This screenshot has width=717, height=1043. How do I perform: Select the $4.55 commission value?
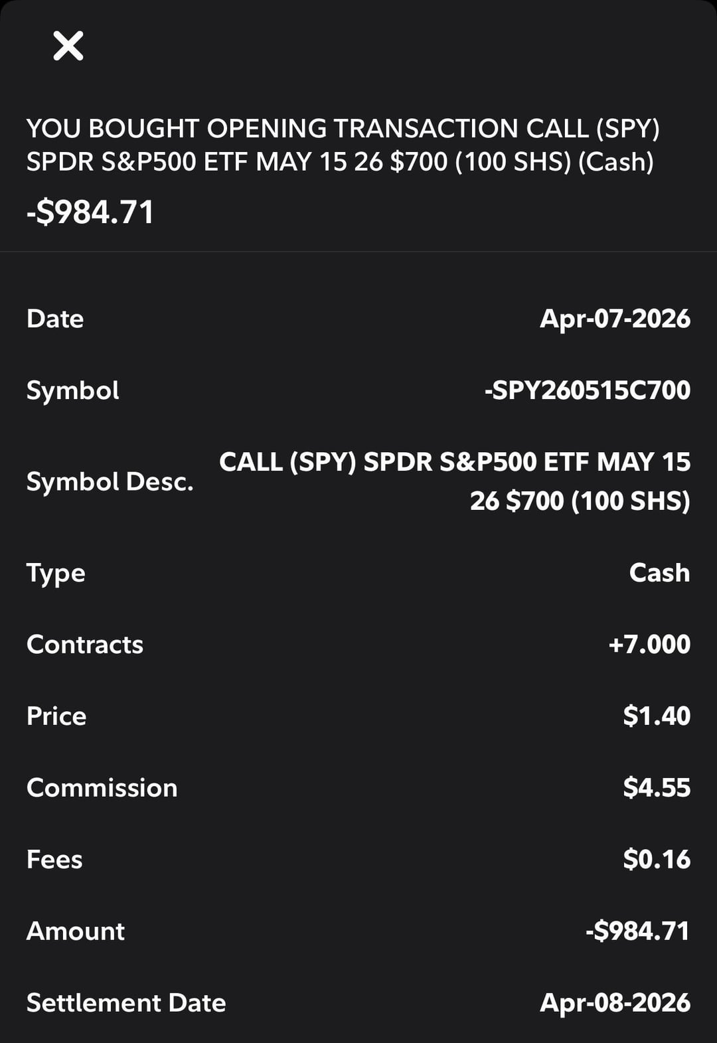(657, 788)
